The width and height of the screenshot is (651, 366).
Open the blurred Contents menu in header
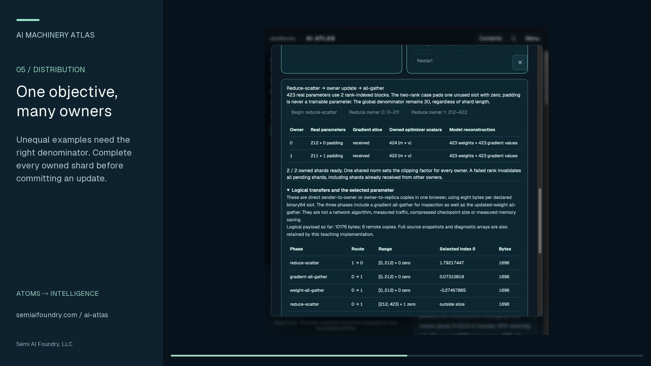pyautogui.click(x=490, y=39)
